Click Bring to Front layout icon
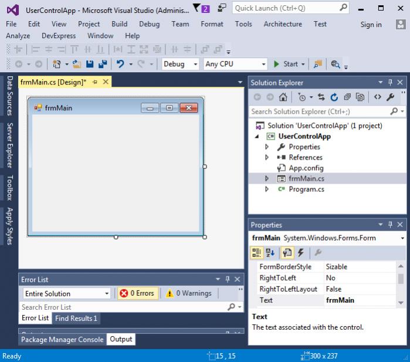 [x=205, y=49]
